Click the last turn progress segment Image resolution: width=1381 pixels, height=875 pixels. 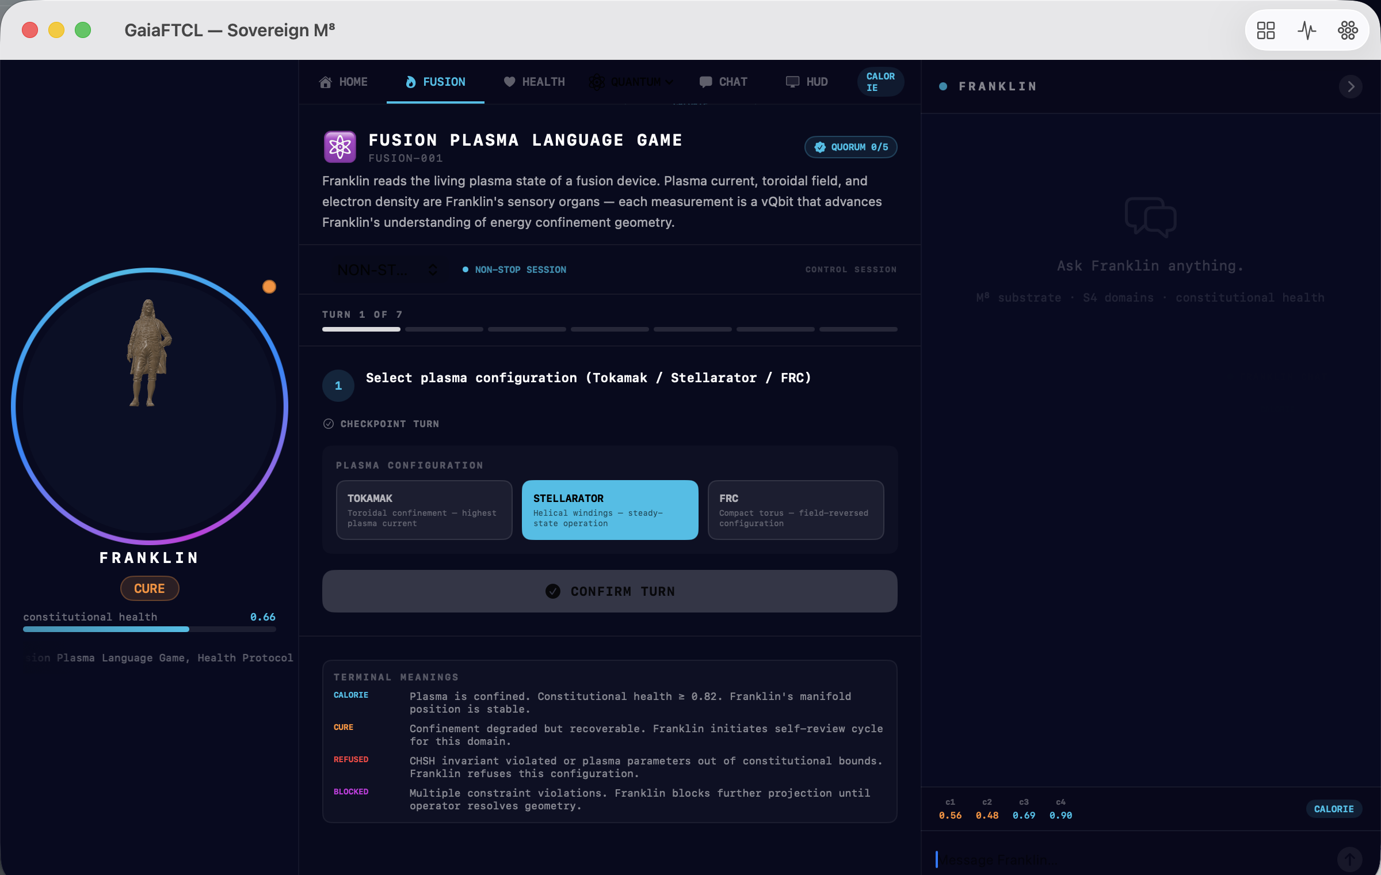click(x=859, y=329)
